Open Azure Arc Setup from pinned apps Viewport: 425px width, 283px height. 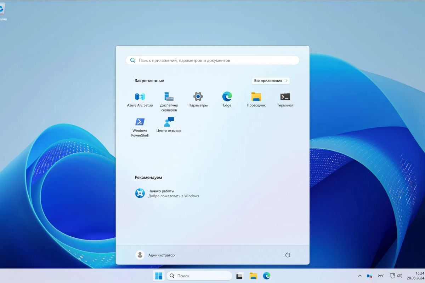(x=140, y=99)
